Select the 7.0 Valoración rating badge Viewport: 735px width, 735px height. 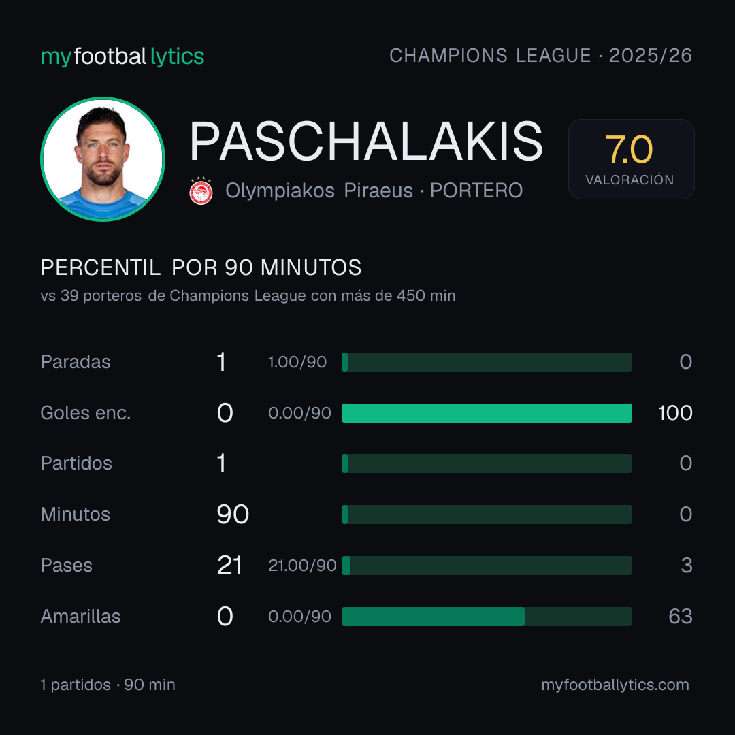(x=631, y=159)
